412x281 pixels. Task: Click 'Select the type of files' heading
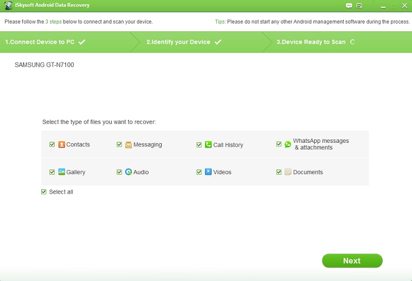pos(99,122)
